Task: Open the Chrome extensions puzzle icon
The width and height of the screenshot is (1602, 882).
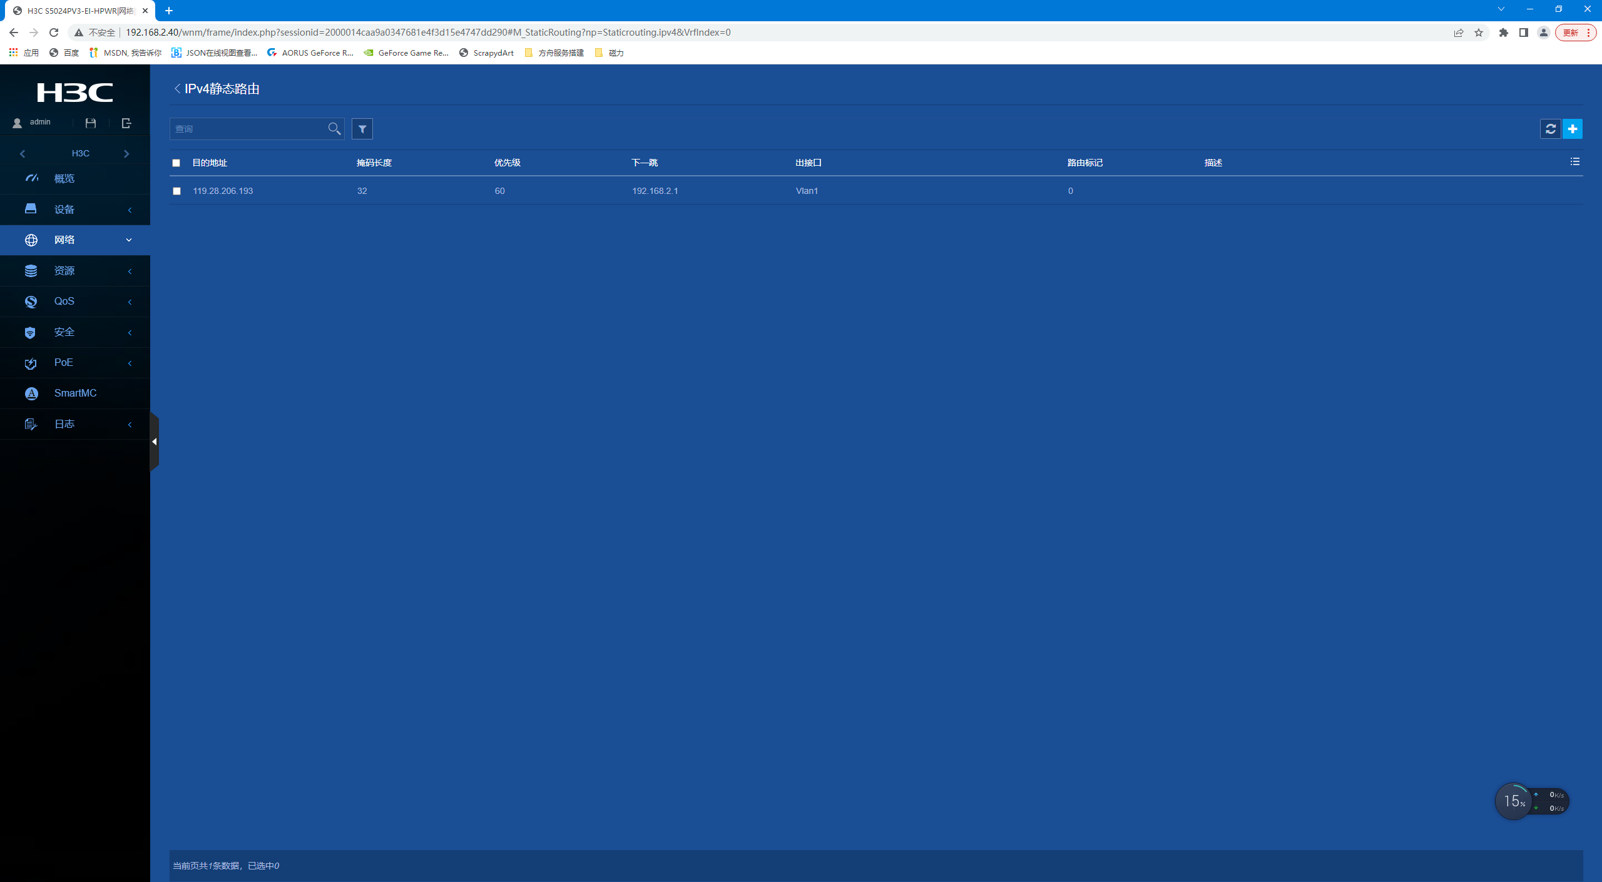Action: point(1503,33)
